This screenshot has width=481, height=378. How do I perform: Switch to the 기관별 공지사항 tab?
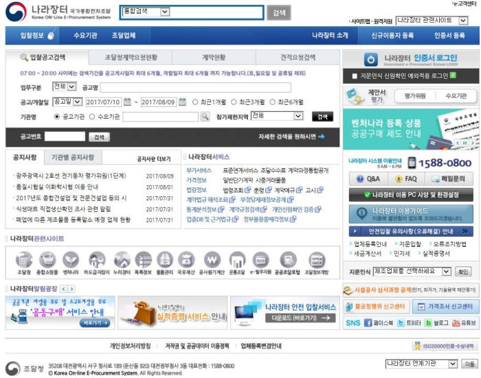tap(73, 157)
